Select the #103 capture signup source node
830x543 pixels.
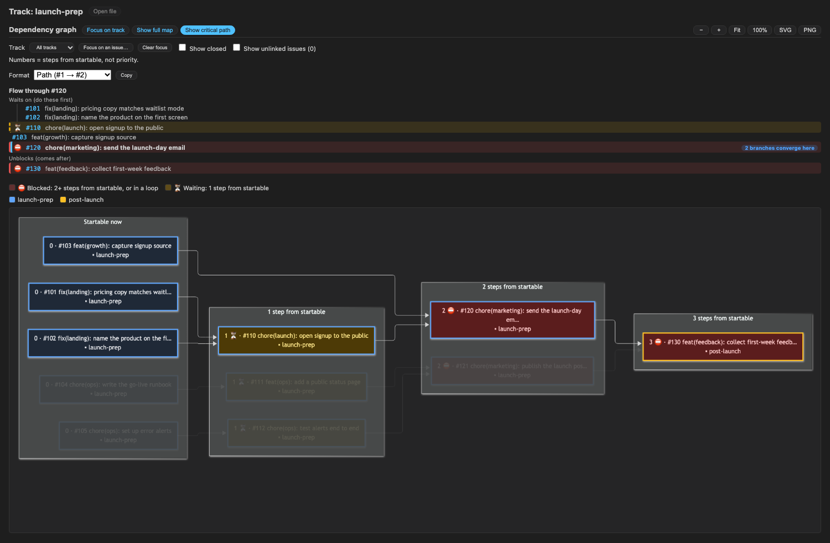click(111, 250)
